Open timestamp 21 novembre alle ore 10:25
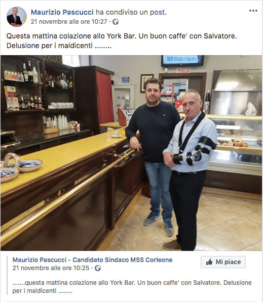Image resolution: width=263 pixels, height=302 pixels. tap(51, 268)
